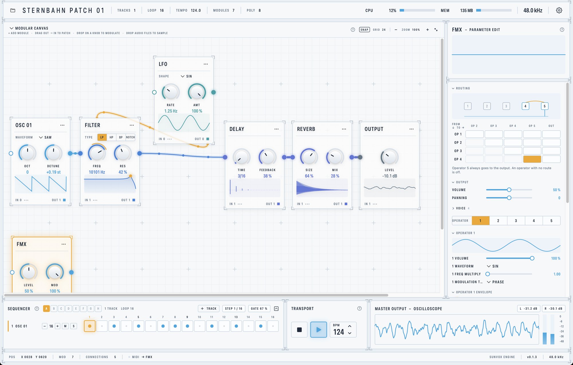Image resolution: width=573 pixels, height=365 pixels.
Task: Toggle OP 4 to OP 5 routing cell
Action: [532, 159]
